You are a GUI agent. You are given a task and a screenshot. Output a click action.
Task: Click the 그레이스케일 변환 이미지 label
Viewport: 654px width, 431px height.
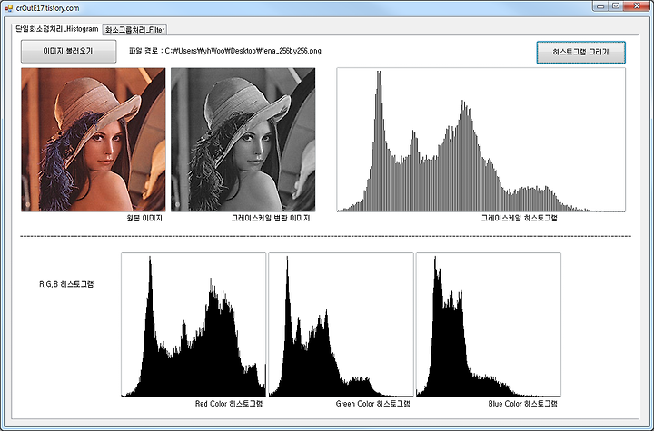[x=271, y=218]
